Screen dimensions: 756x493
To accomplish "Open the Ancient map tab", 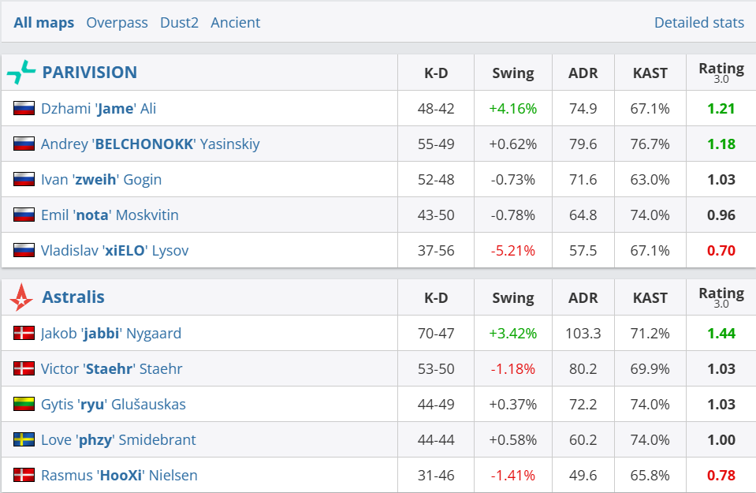I will pos(235,23).
